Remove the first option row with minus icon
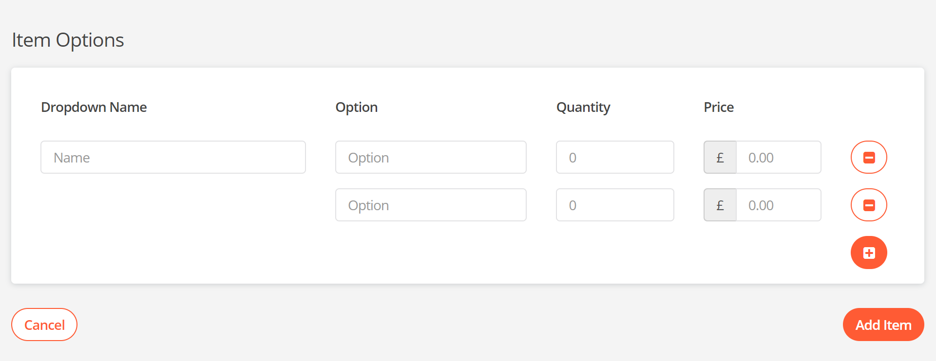 coord(868,157)
